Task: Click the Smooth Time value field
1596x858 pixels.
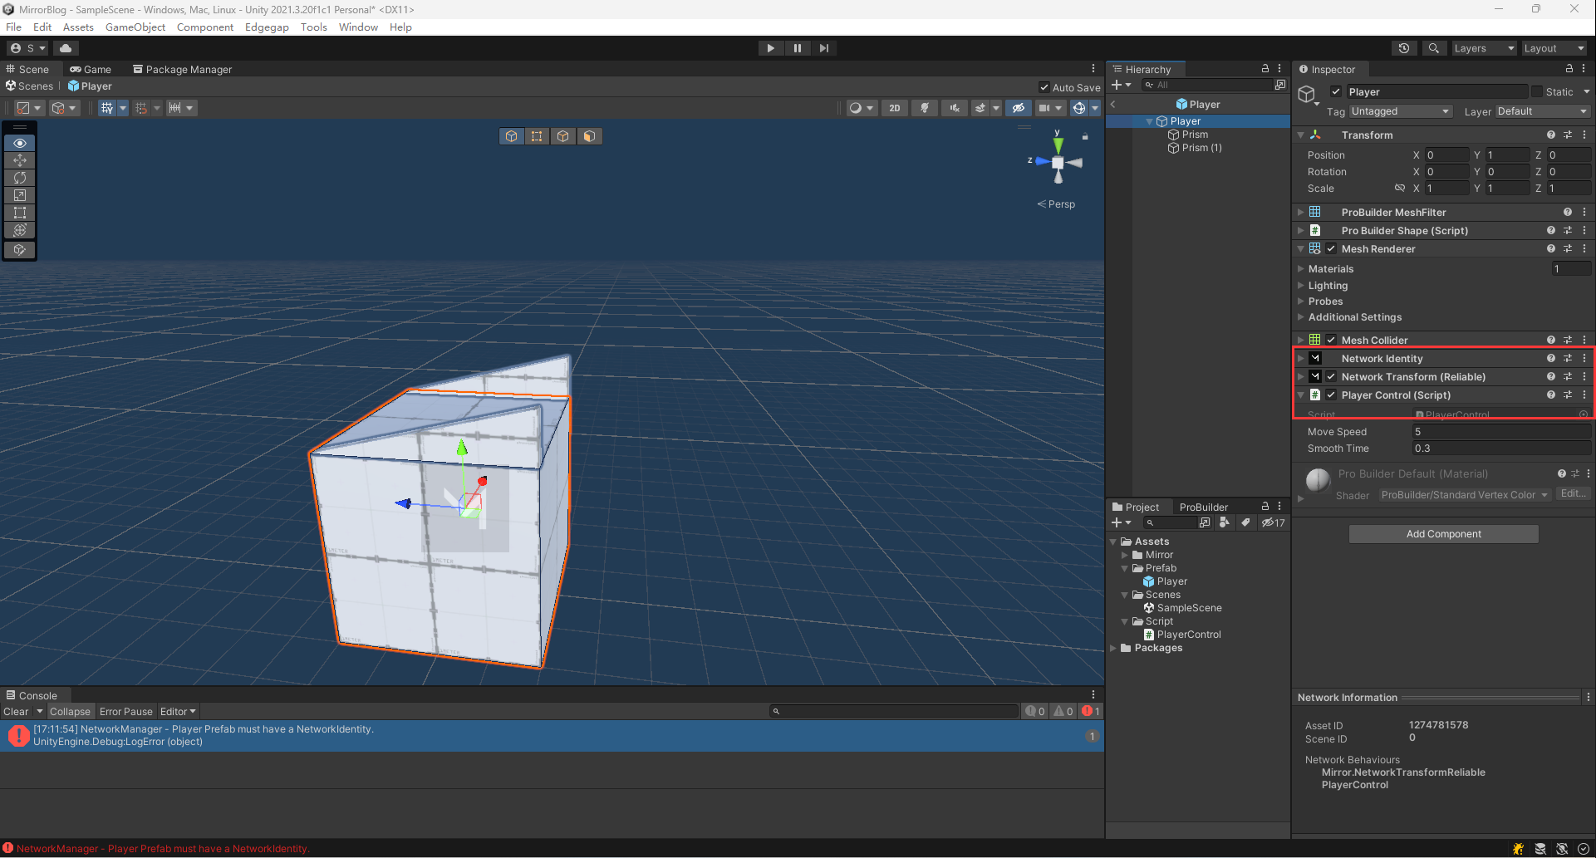Action: click(x=1501, y=449)
